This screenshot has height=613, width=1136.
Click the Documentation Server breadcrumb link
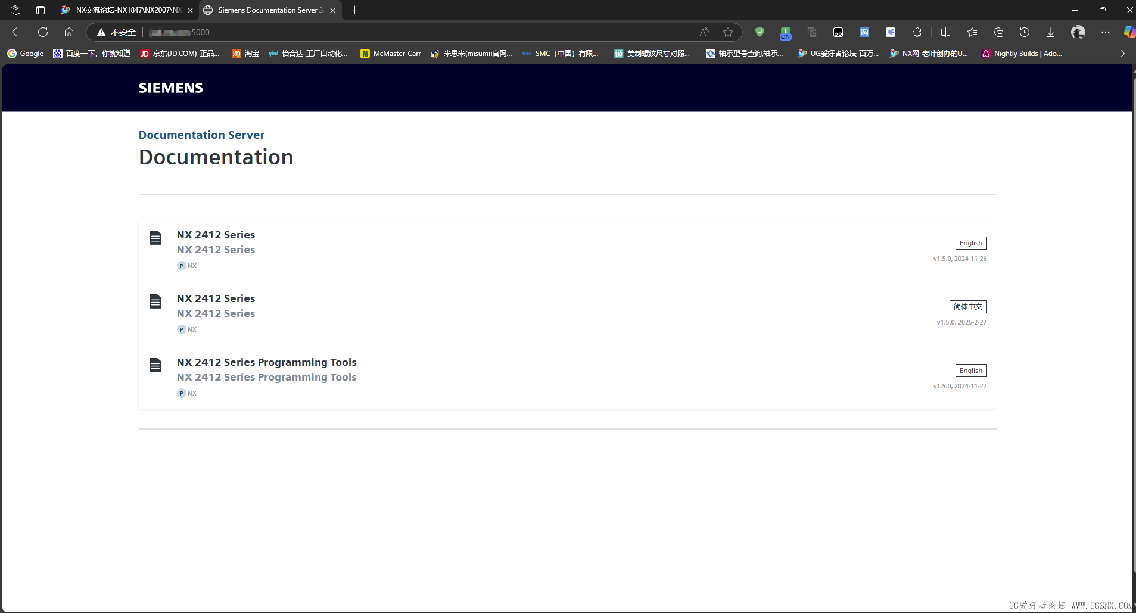pos(201,135)
